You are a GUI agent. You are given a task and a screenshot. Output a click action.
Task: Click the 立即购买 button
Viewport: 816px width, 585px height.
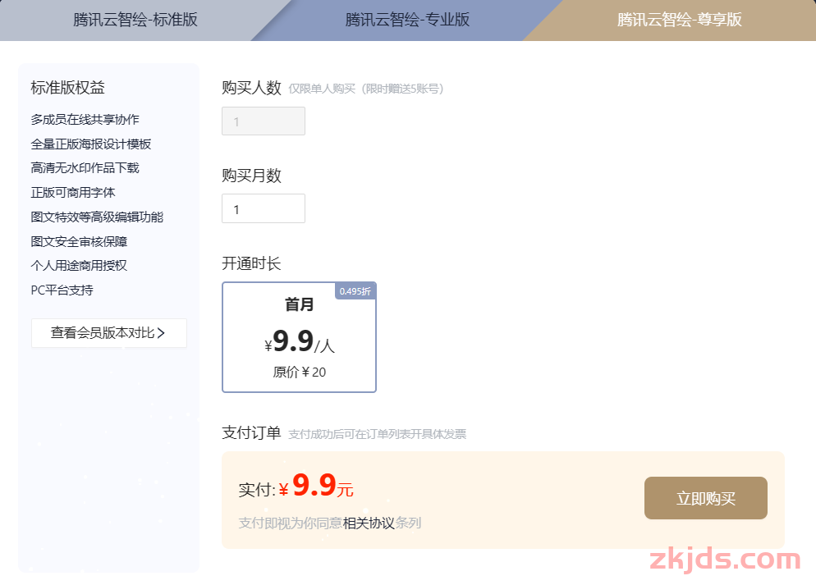pyautogui.click(x=706, y=498)
